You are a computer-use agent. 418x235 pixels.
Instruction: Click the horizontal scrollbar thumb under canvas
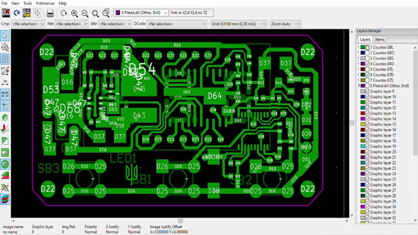click(x=181, y=221)
